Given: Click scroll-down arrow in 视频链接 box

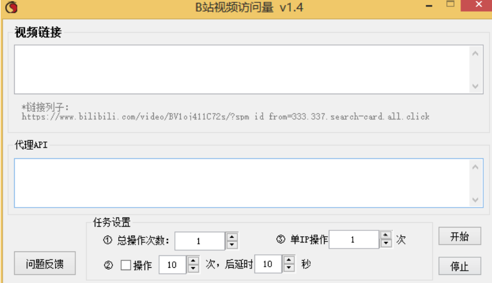Looking at the screenshot, I should pyautogui.click(x=476, y=85).
